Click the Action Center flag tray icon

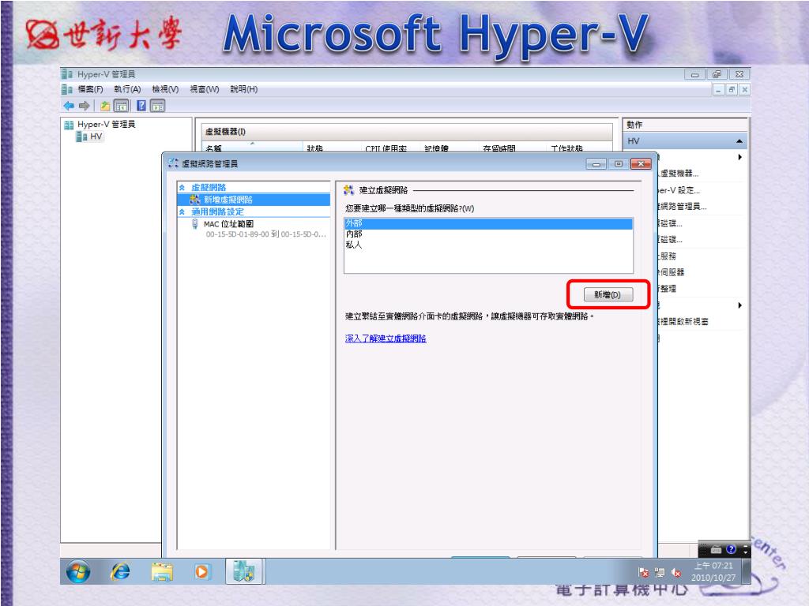pyautogui.click(x=643, y=573)
